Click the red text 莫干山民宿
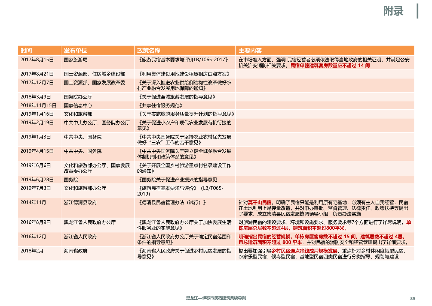This screenshot has height=306, width=432. (x=260, y=202)
